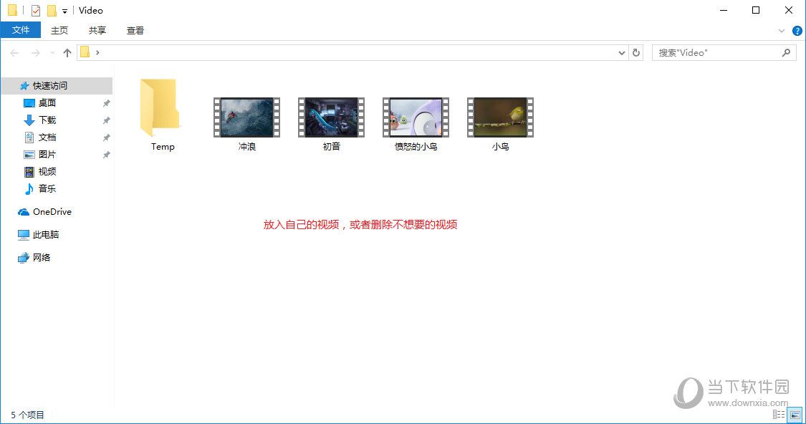Switch to the 查看 ribbon tab
Viewport: 806px width, 424px height.
point(135,30)
